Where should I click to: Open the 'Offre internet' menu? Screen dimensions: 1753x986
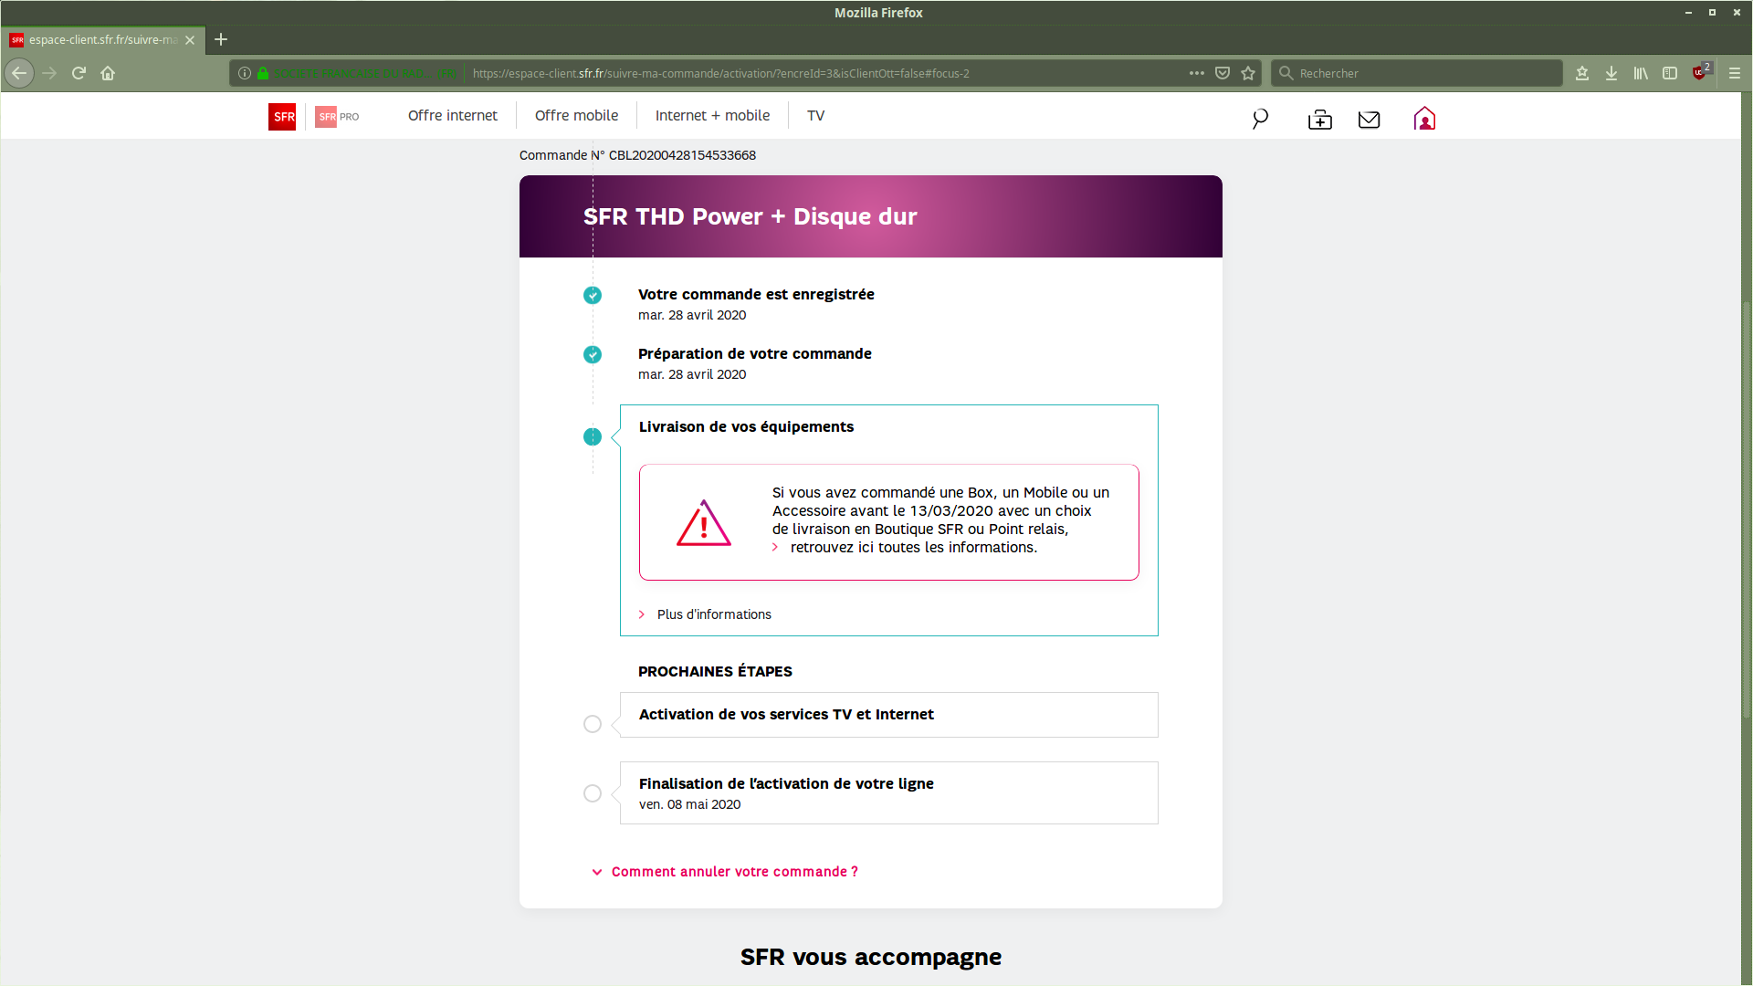tap(453, 116)
